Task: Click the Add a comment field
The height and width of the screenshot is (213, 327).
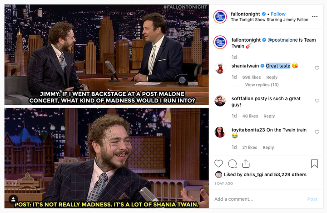Action: (x=258, y=199)
